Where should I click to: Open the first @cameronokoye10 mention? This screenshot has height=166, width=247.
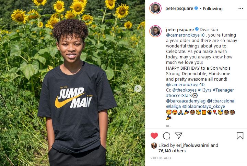coord(185,35)
